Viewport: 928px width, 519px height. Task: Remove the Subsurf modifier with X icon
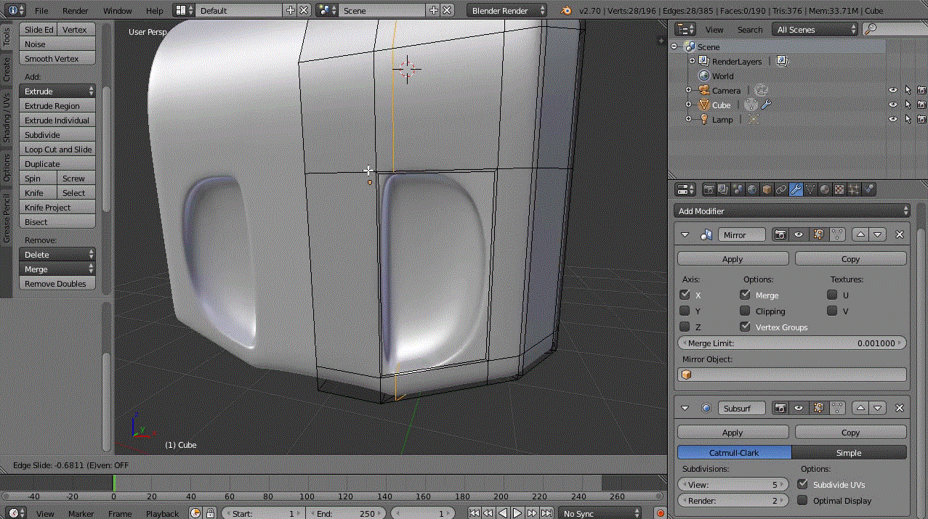(x=900, y=408)
